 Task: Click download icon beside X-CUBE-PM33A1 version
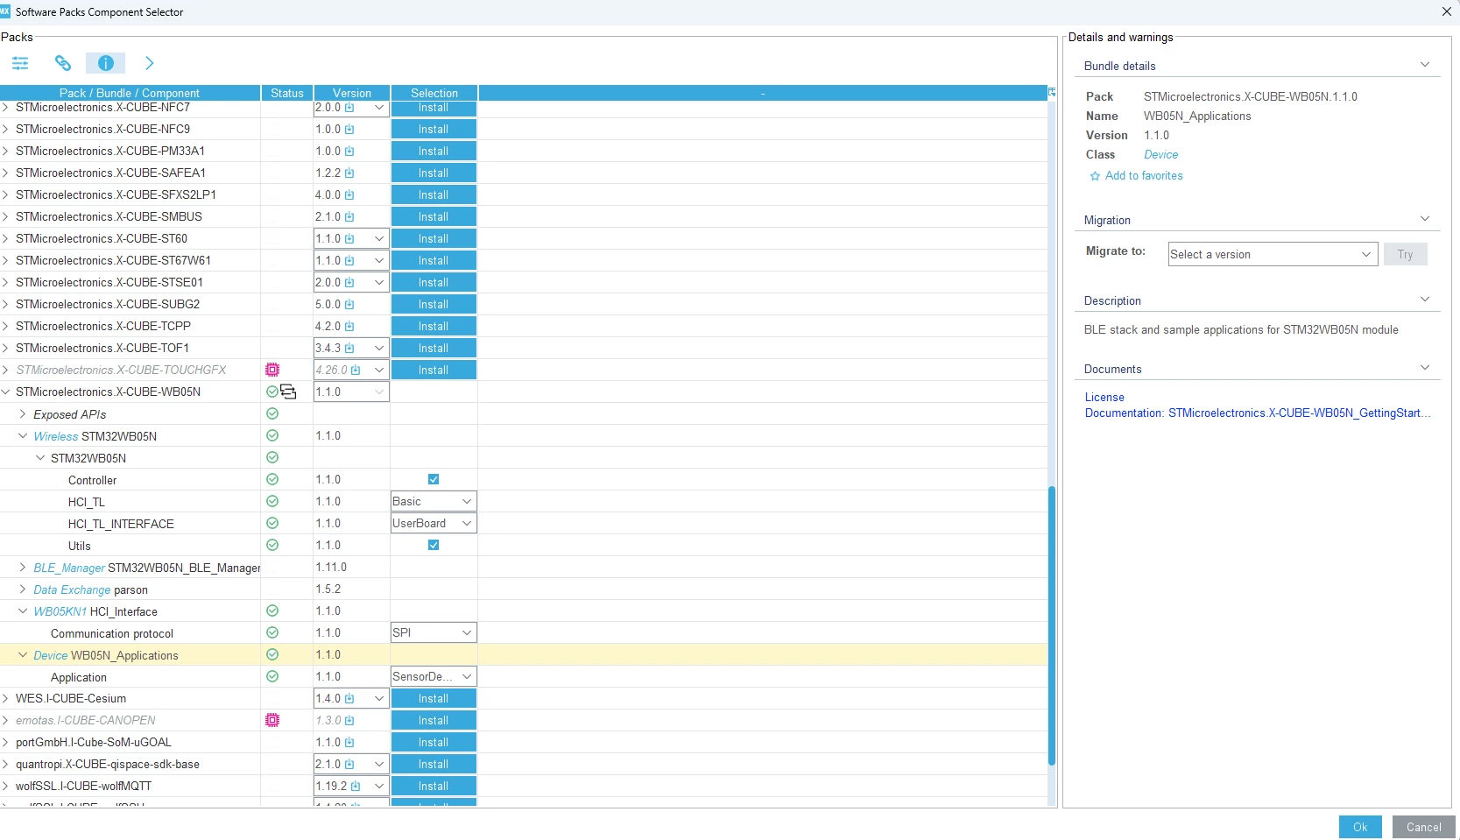click(x=349, y=151)
